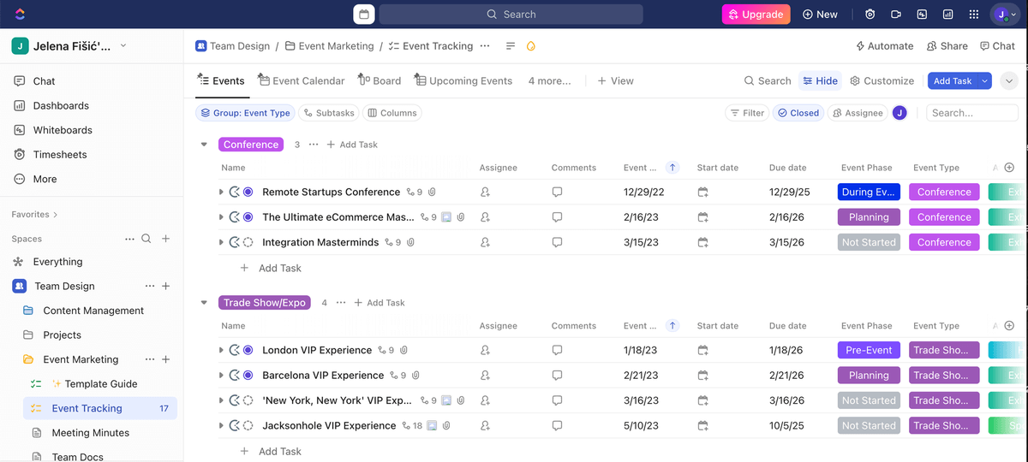Click the ClickUp logo in the top-left corner

click(21, 15)
